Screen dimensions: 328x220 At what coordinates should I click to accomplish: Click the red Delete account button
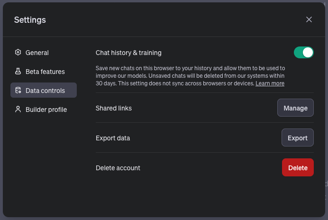(x=298, y=167)
